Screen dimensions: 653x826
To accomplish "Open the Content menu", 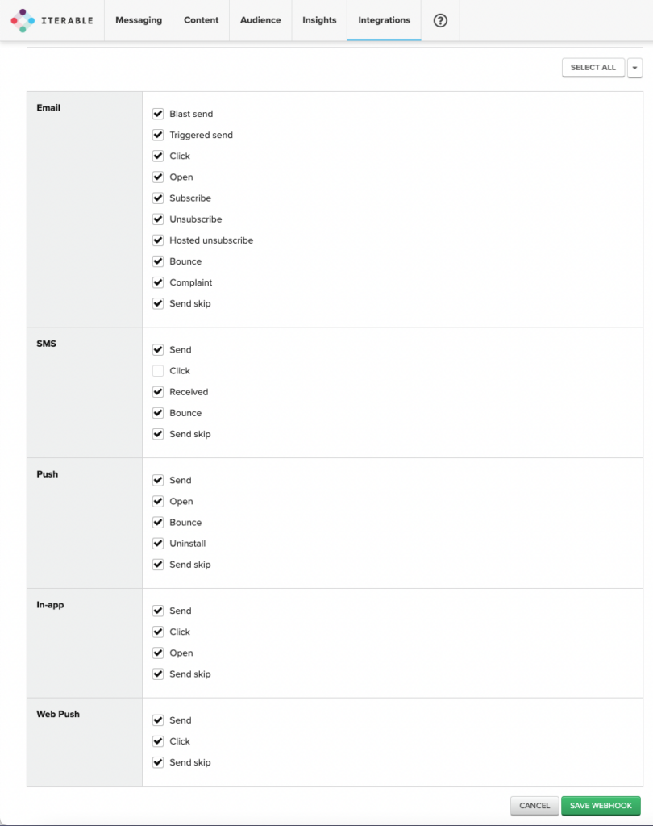I will point(201,20).
